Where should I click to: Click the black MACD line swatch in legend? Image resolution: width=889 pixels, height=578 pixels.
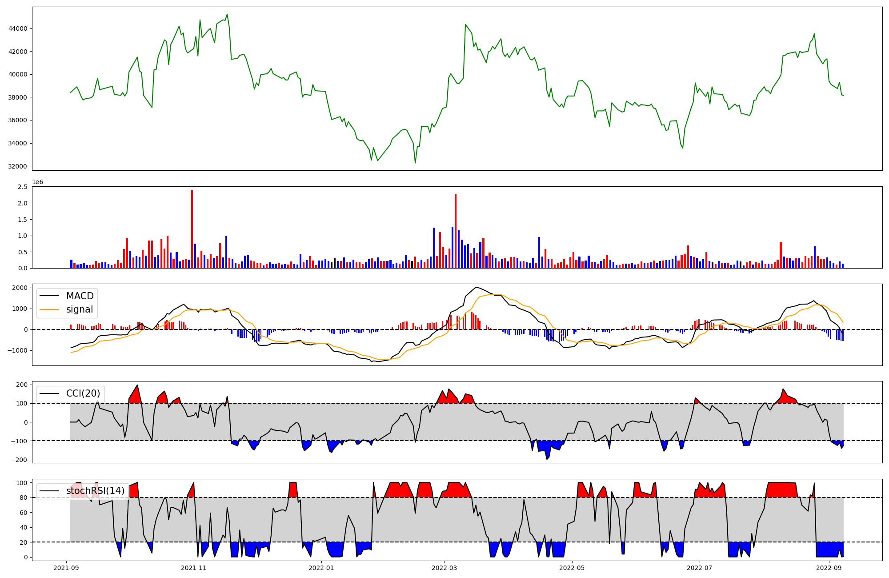(50, 296)
